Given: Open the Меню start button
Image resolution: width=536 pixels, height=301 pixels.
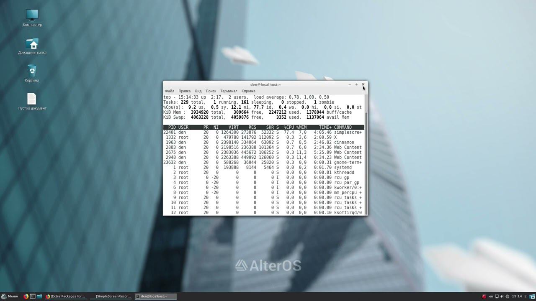Looking at the screenshot, I should (x=10, y=296).
